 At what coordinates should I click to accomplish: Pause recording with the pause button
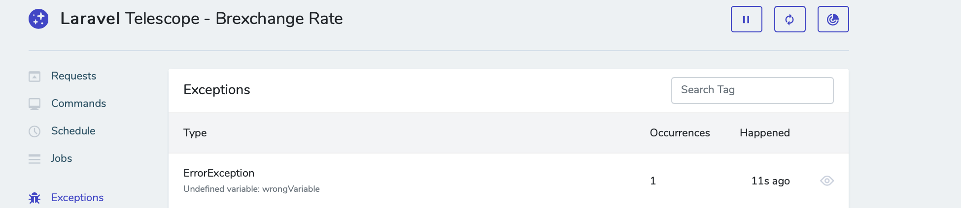click(x=746, y=20)
